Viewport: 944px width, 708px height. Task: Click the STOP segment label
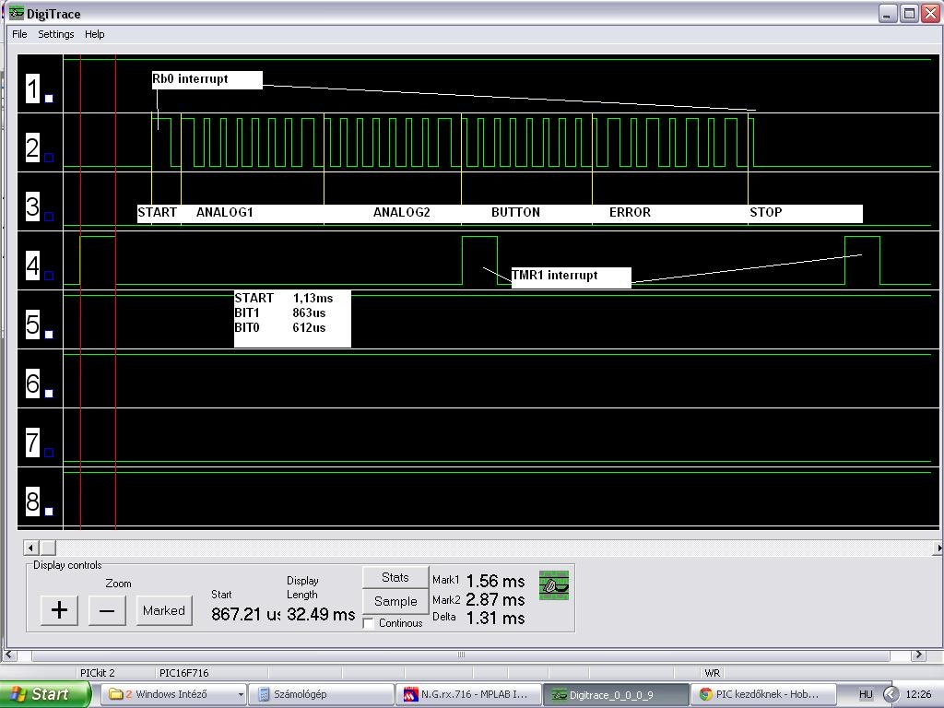point(766,213)
